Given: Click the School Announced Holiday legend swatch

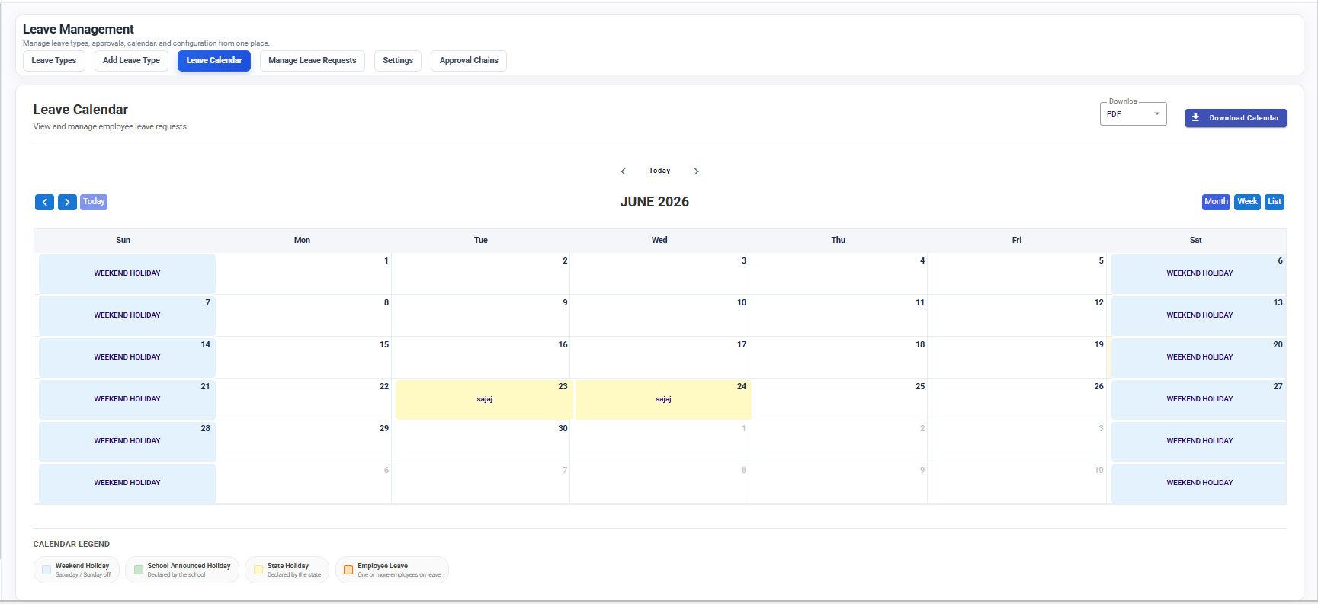Looking at the screenshot, I should click(138, 570).
